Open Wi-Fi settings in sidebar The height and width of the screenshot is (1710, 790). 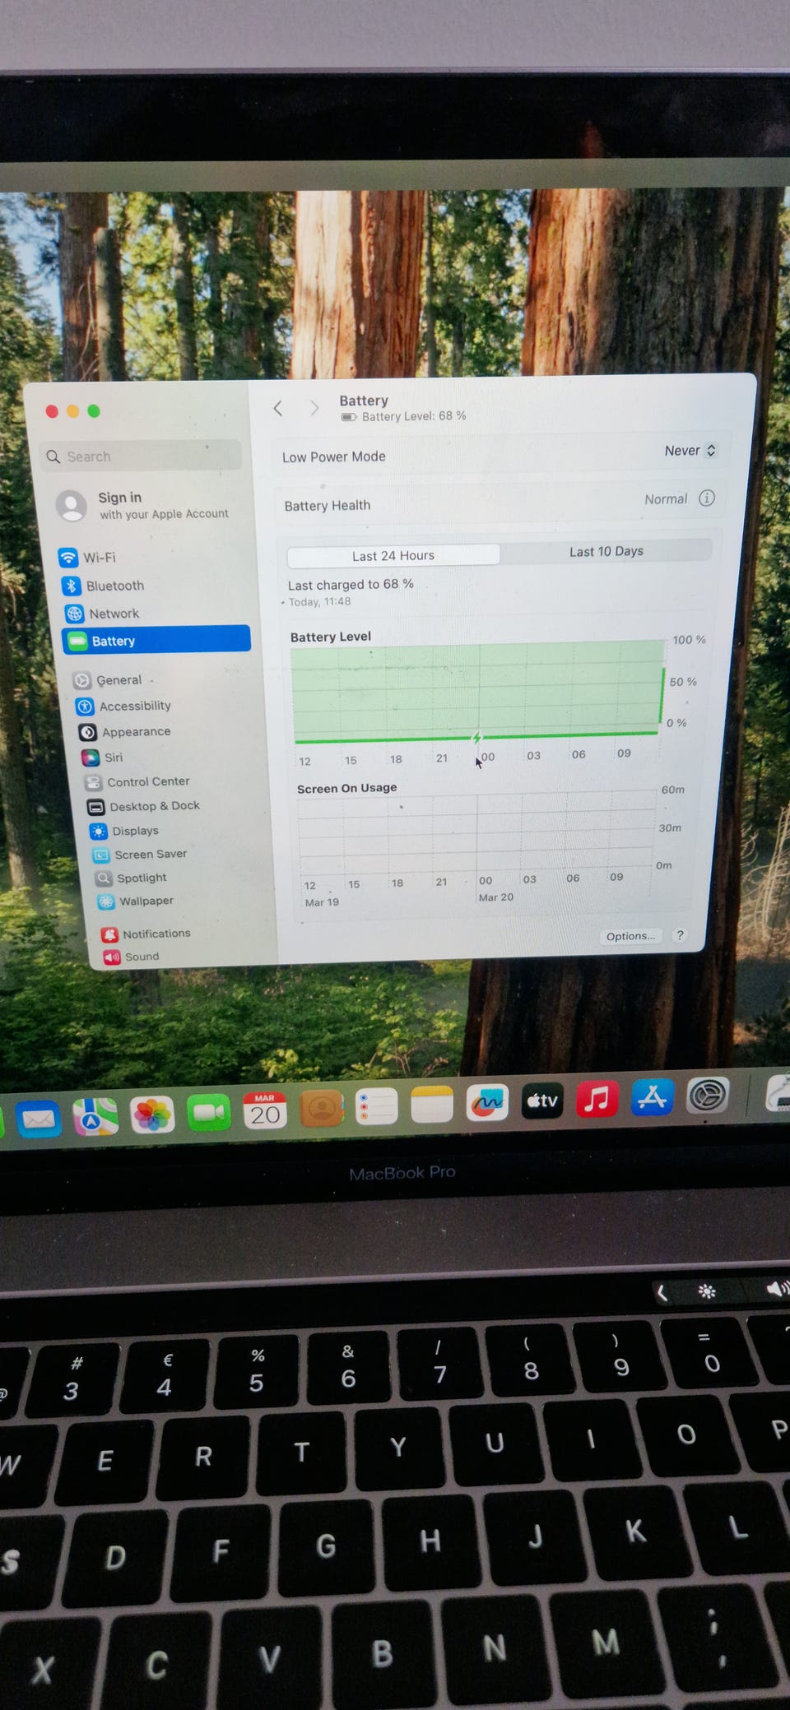(x=88, y=557)
